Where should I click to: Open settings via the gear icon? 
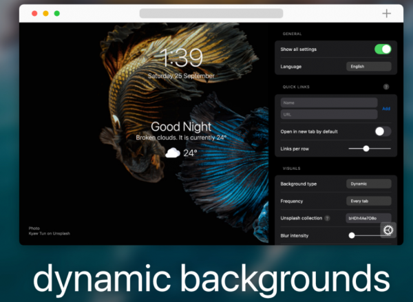pyautogui.click(x=388, y=230)
